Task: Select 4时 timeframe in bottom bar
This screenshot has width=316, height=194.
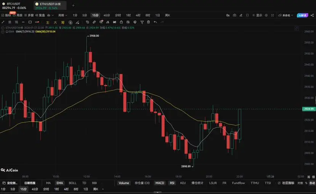Action: [66, 189]
